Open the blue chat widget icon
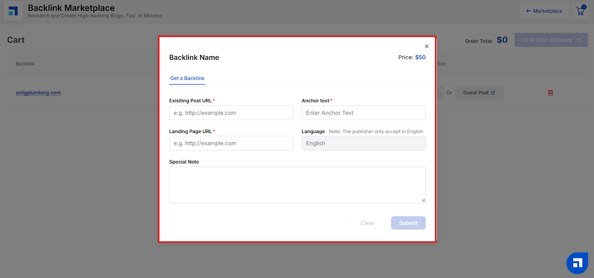 577,263
